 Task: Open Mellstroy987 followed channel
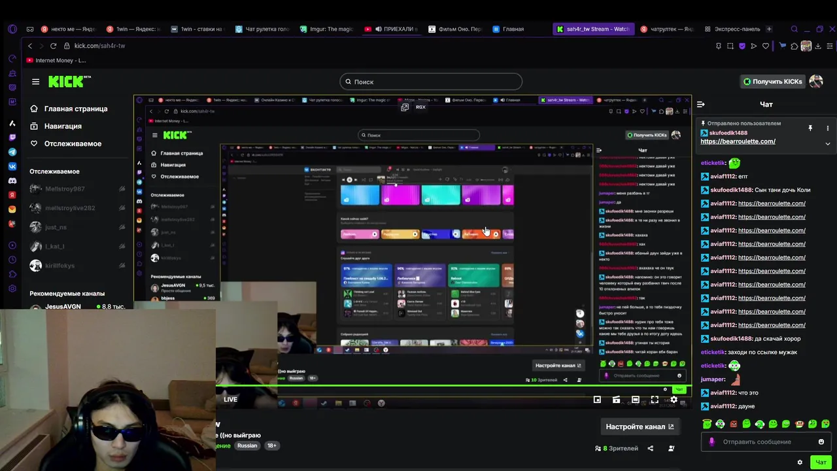coord(78,189)
